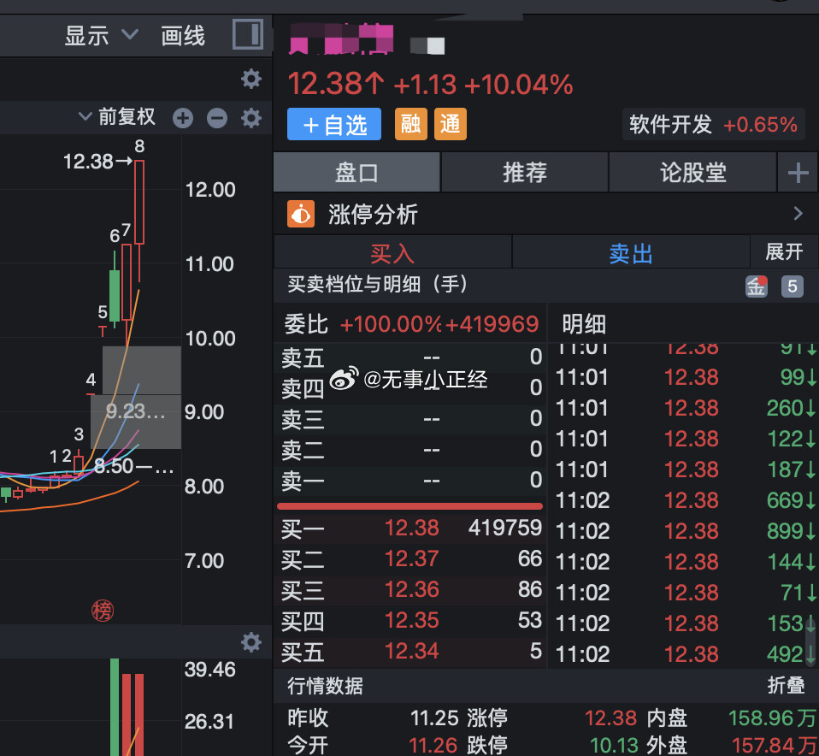Click 买二 price 12.37
Image resolution: width=819 pixels, height=756 pixels.
coord(411,558)
